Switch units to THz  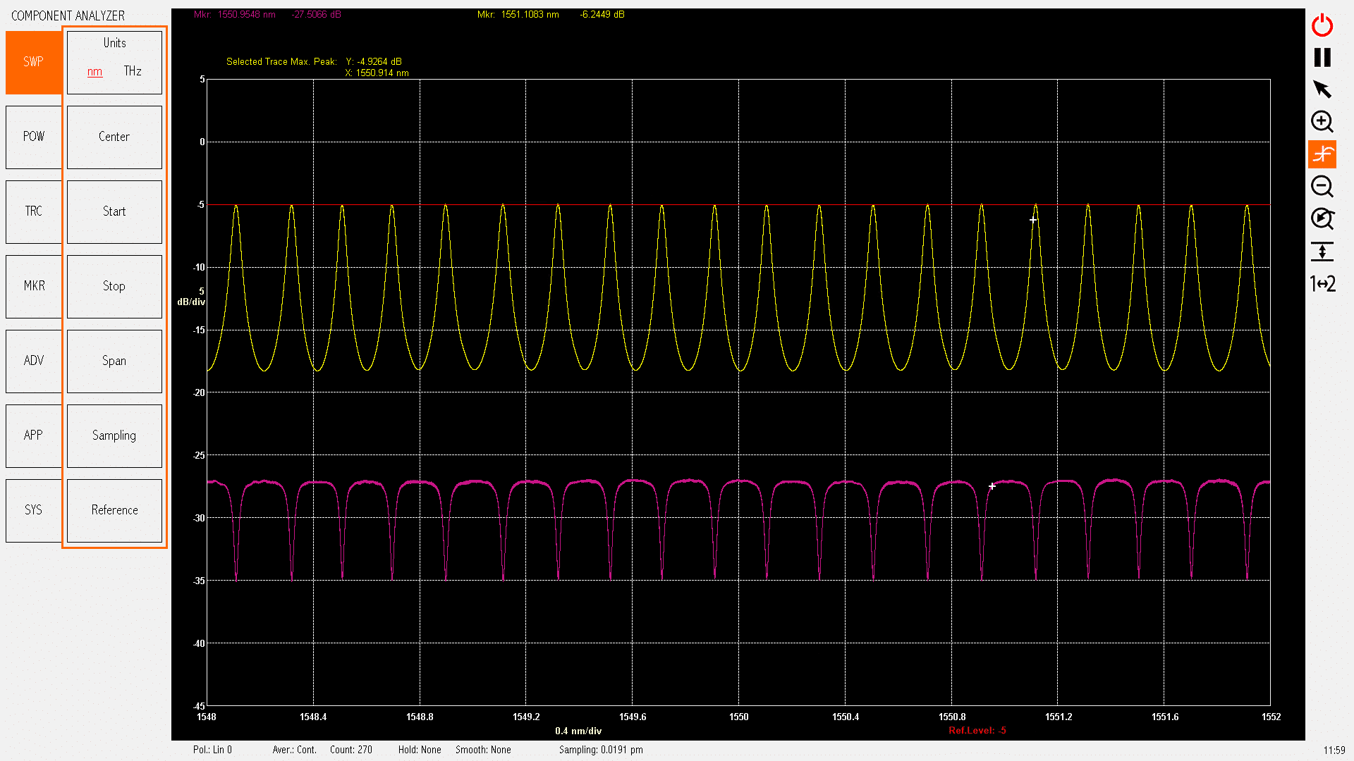click(x=133, y=71)
